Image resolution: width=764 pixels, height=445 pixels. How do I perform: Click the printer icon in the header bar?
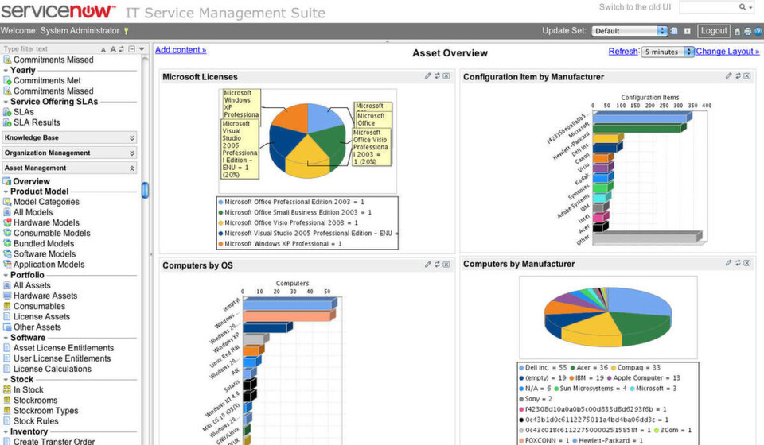pyautogui.click(x=747, y=31)
